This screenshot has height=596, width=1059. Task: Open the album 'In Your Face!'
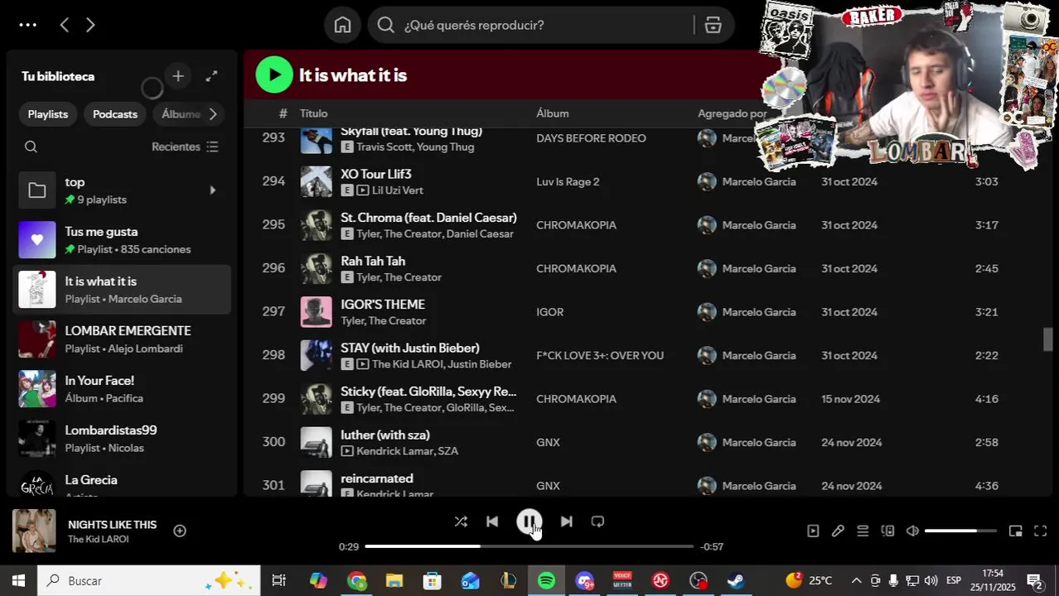[123, 389]
